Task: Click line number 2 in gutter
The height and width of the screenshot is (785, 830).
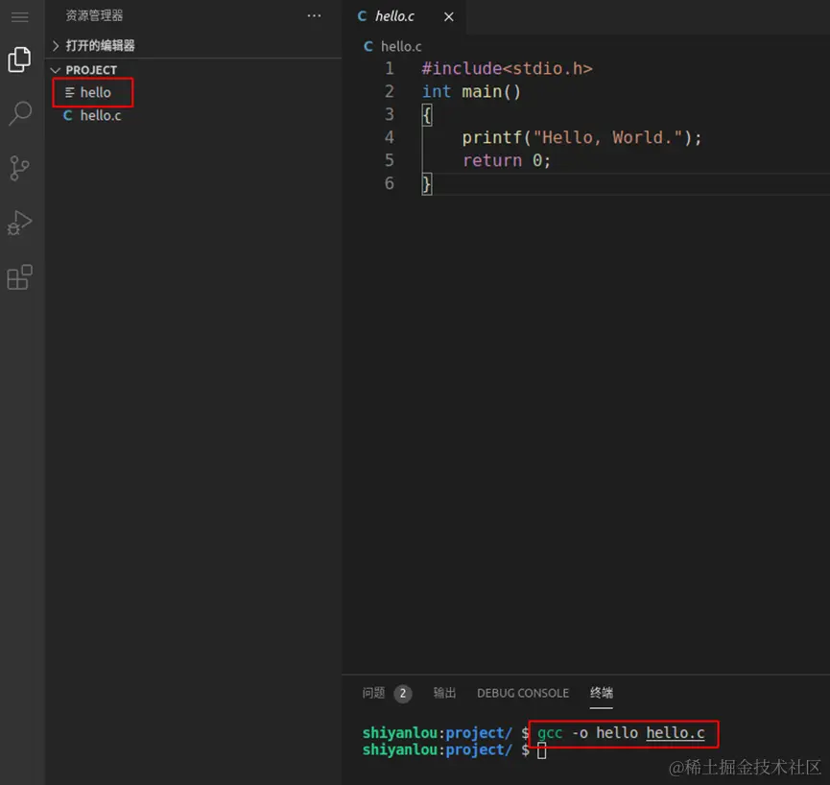Action: point(389,91)
